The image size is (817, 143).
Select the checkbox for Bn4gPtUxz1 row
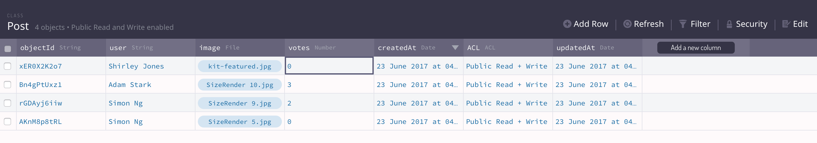click(x=8, y=85)
